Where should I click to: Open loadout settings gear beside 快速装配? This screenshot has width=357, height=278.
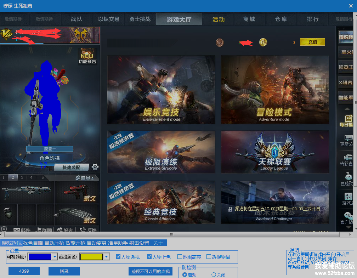click(95, 167)
